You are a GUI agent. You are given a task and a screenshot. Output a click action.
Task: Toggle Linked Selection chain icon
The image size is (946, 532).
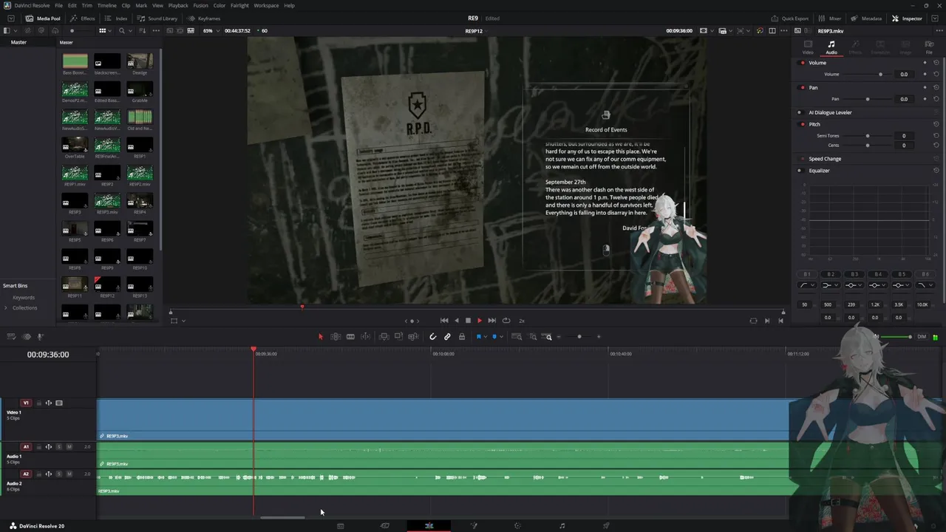[x=447, y=337]
